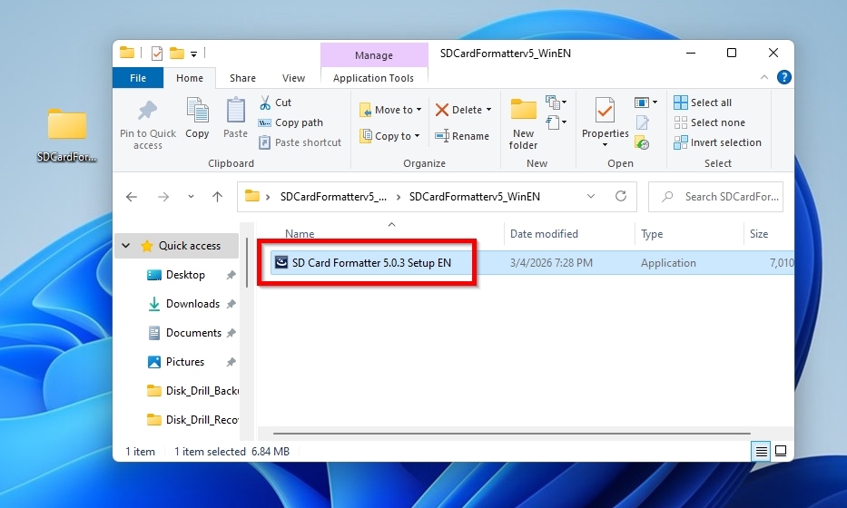Image resolution: width=847 pixels, height=508 pixels.
Task: Click Rename in Organize group
Action: tap(462, 136)
